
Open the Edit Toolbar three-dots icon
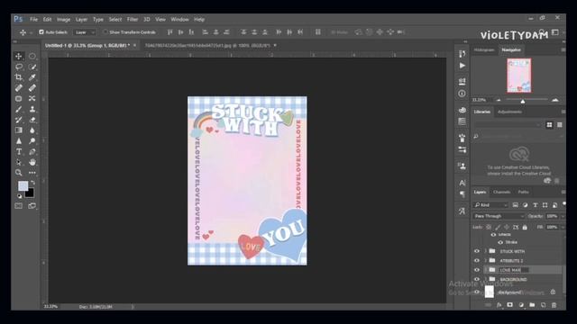click(32, 173)
